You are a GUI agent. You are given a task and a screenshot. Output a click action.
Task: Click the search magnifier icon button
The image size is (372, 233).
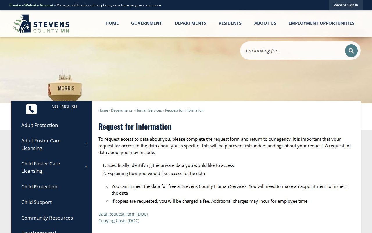tap(351, 51)
